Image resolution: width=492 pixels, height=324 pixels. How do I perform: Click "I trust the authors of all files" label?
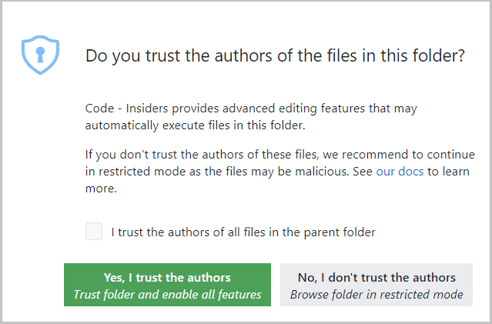point(243,231)
